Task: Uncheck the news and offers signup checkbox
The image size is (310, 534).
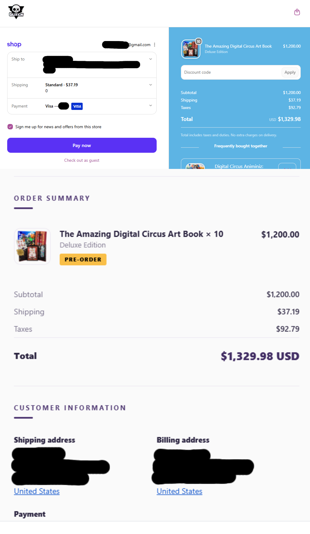Action: (10, 127)
